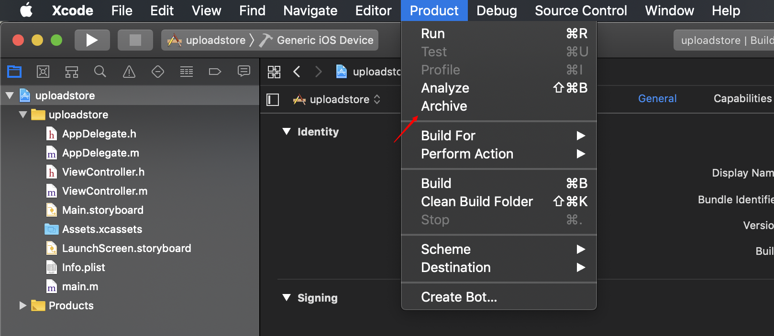This screenshot has width=774, height=336.
Task: Open the File menu
Action: pyautogui.click(x=122, y=10)
